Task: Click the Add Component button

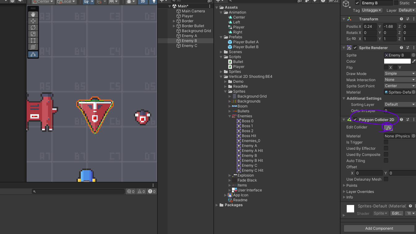Action: [x=379, y=228]
